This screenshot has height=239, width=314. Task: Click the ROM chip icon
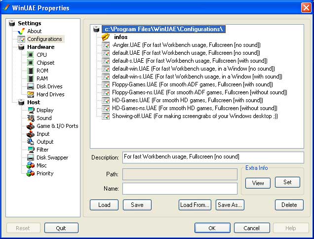pos(31,71)
